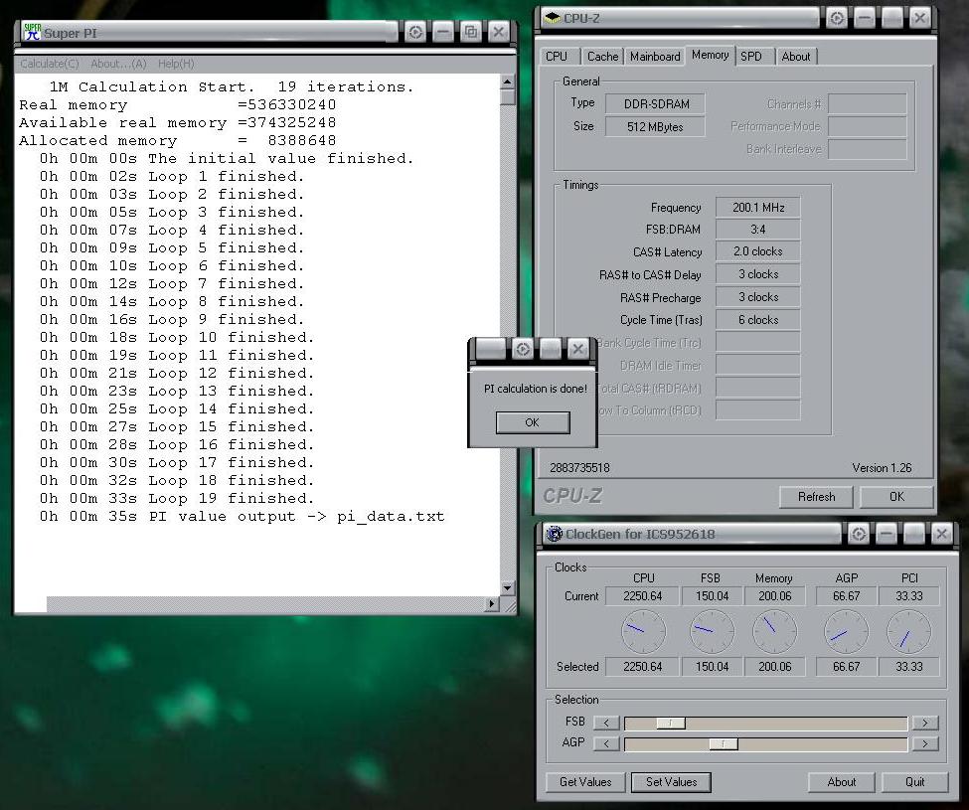Image resolution: width=969 pixels, height=810 pixels.
Task: Click the Super PI scrollbar up arrow
Action: pos(508,81)
